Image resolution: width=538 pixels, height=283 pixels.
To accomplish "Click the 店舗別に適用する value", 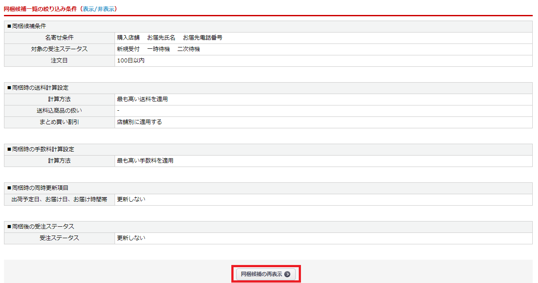I will 140,122.
